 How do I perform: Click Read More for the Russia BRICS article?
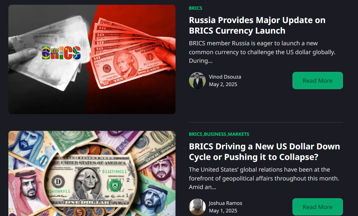point(318,81)
